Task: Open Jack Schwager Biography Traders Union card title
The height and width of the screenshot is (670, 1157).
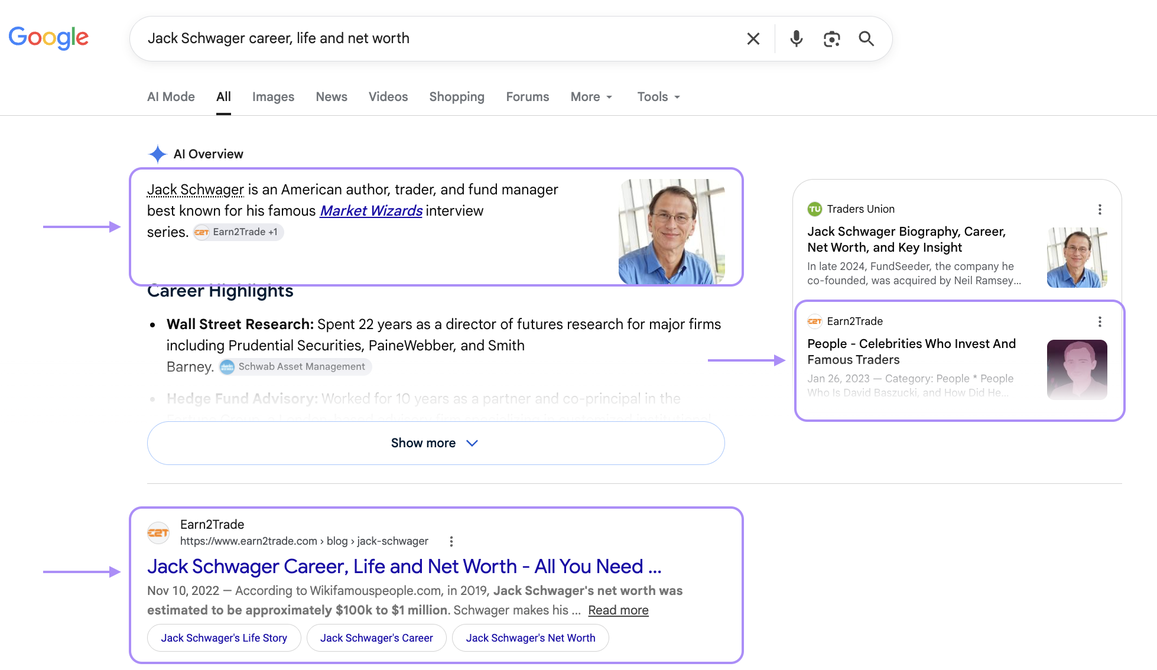Action: tap(906, 239)
